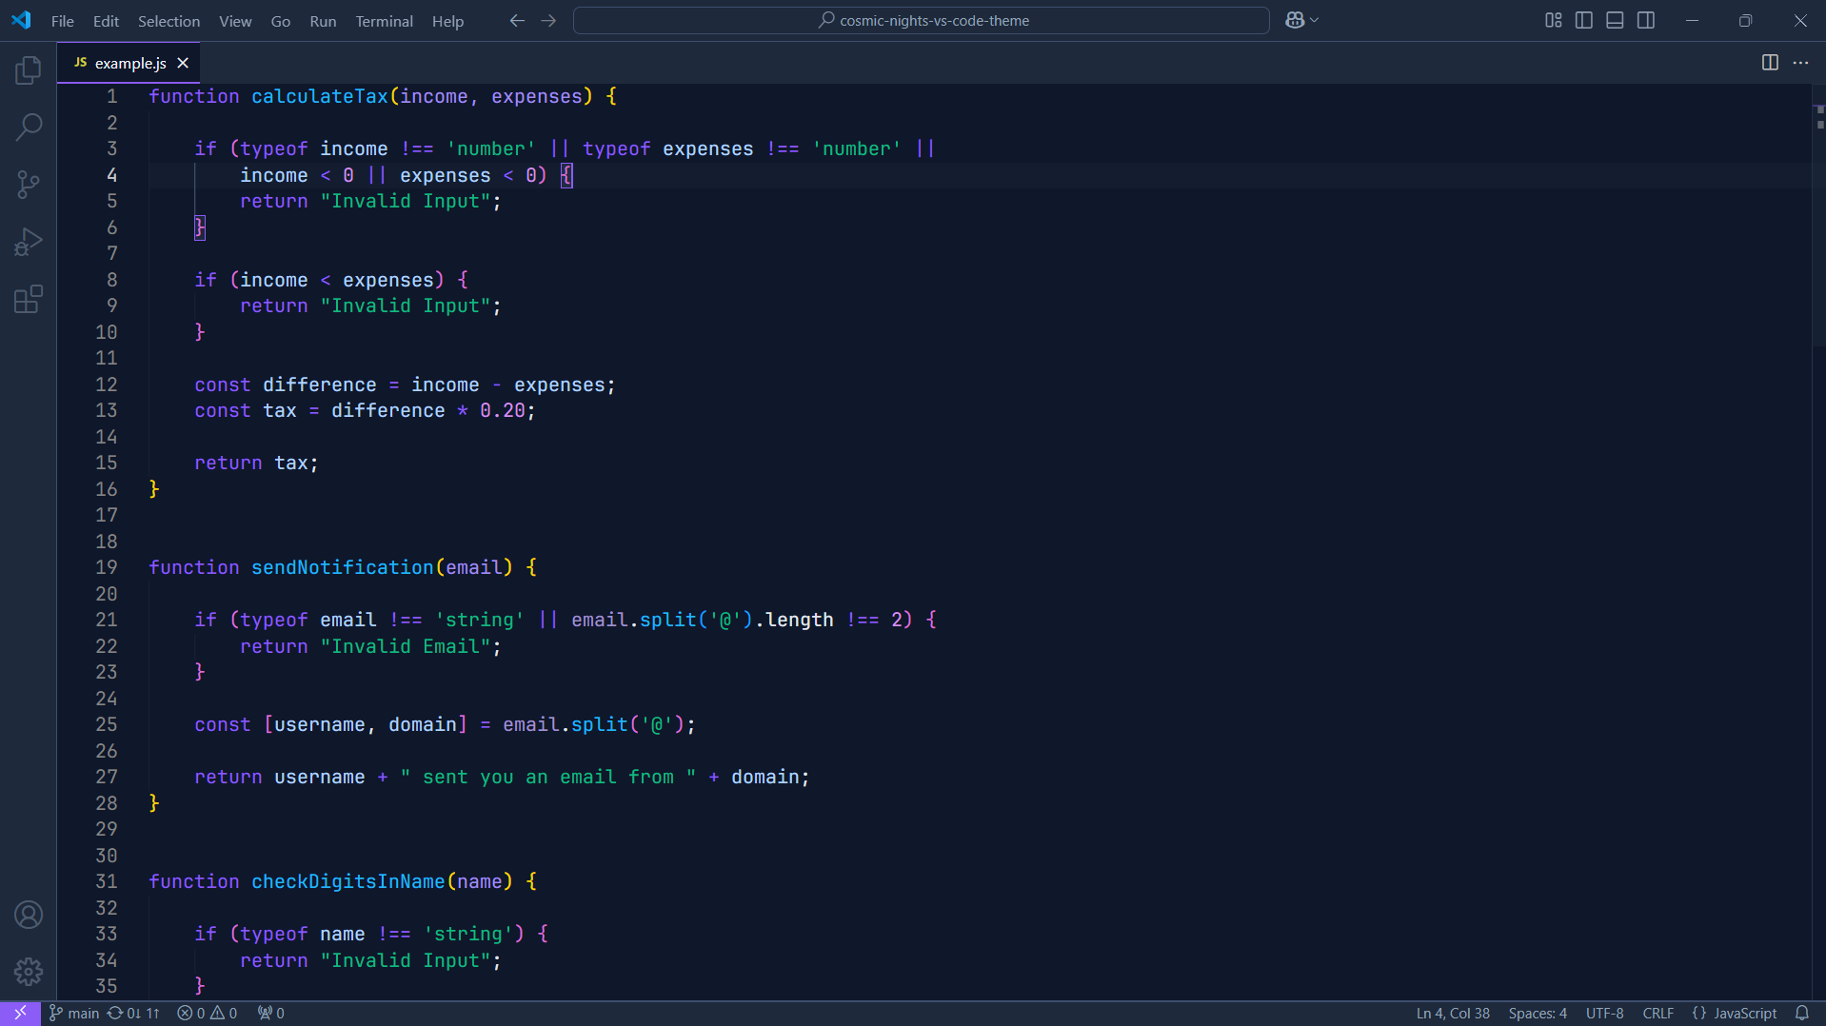Click 'return tax;' on line 15

tap(256, 463)
